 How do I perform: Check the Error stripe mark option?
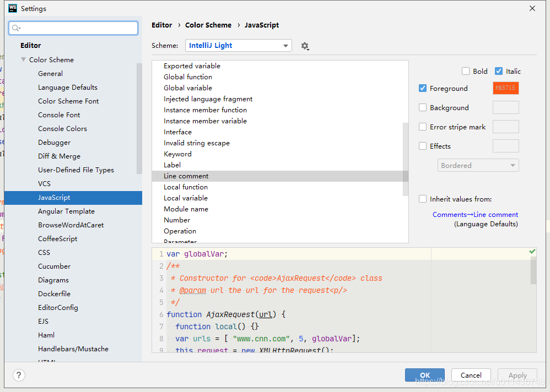tap(423, 127)
